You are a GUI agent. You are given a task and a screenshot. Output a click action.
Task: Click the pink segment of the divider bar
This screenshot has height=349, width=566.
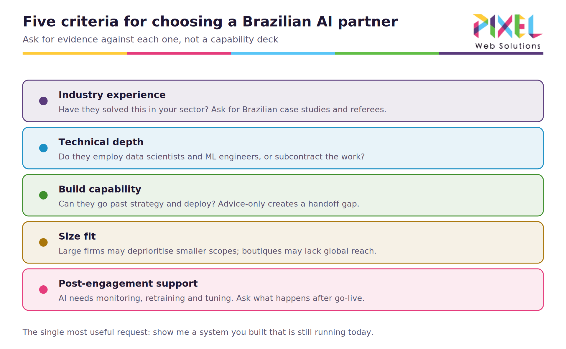pos(179,53)
